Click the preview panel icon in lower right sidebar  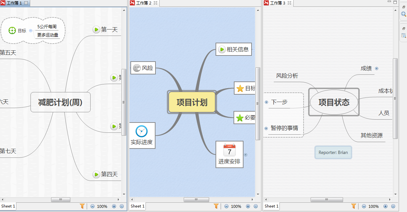(x=403, y=36)
